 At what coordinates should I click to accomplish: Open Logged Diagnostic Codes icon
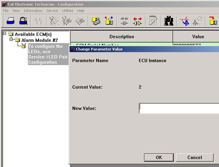[x=67, y=21]
